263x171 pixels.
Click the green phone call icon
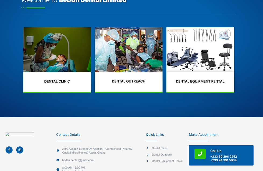[200, 154]
